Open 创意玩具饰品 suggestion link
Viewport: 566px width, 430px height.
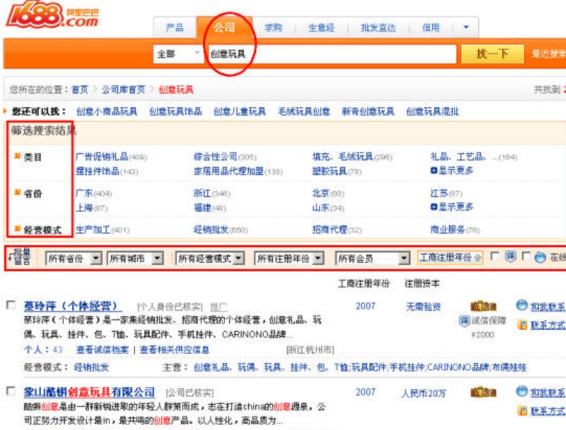(176, 112)
